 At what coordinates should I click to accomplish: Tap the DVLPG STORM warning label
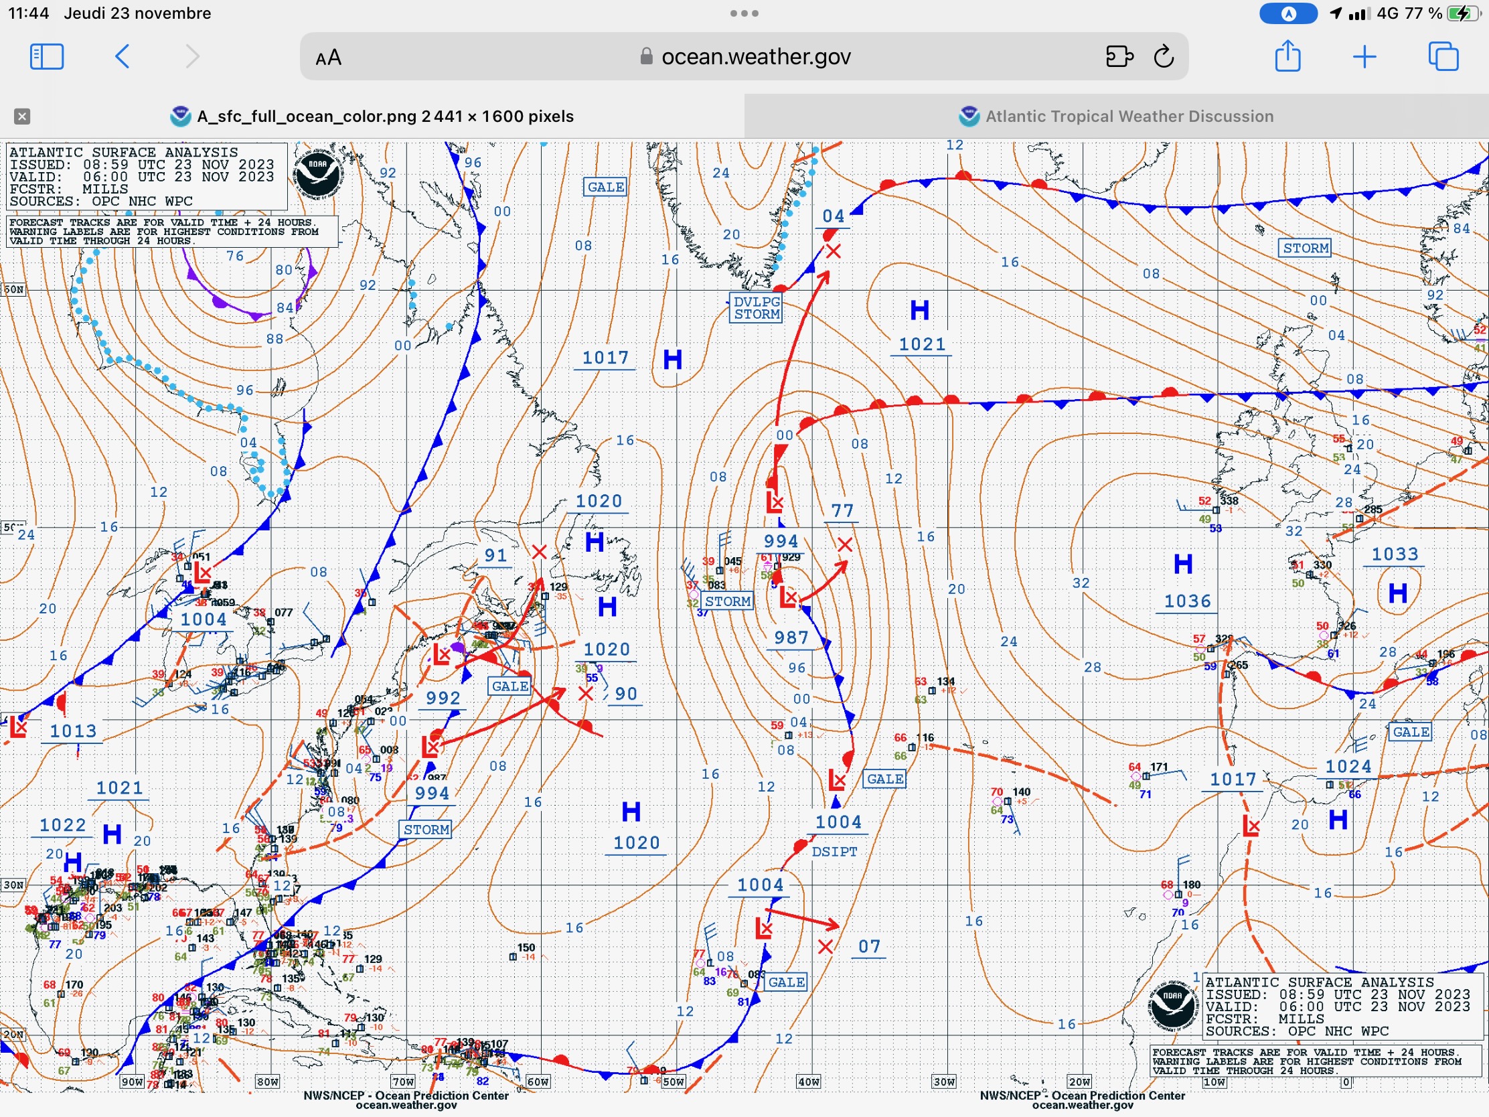757,308
